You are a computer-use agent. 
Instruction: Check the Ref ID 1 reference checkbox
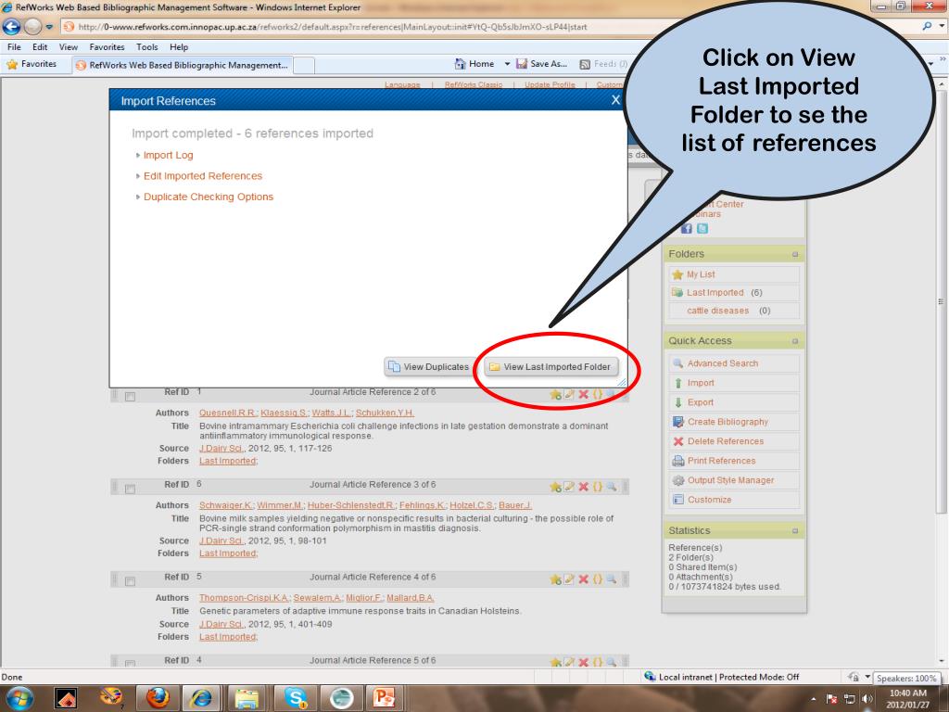click(130, 397)
